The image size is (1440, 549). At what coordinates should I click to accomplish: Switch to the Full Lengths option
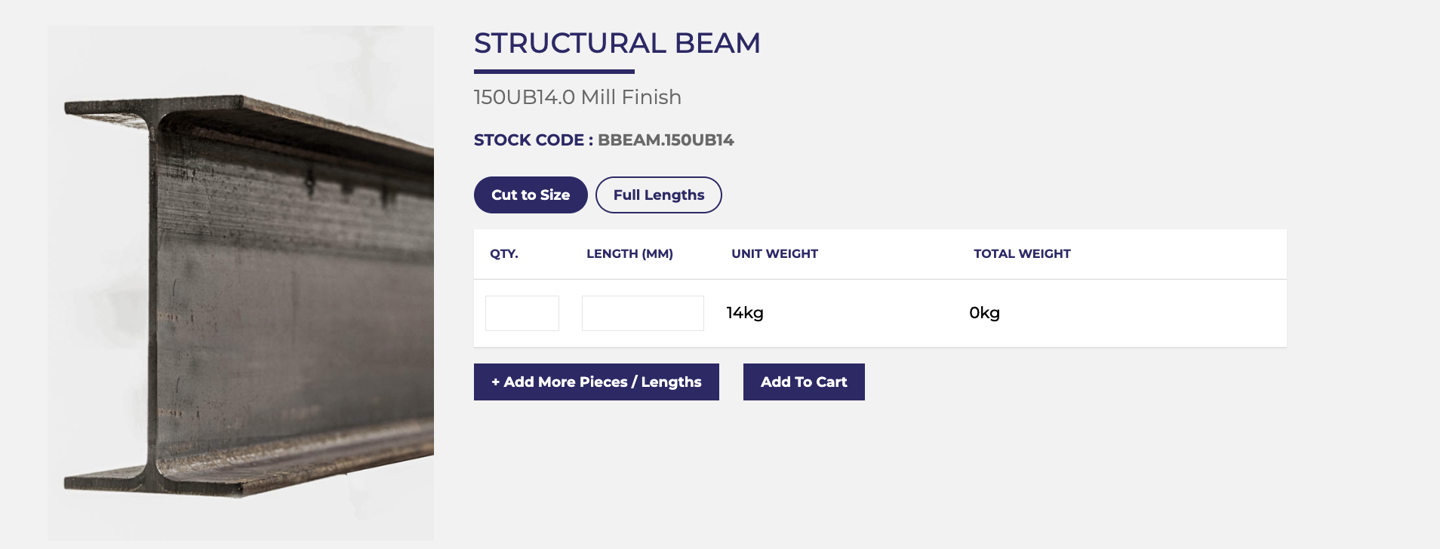(659, 195)
